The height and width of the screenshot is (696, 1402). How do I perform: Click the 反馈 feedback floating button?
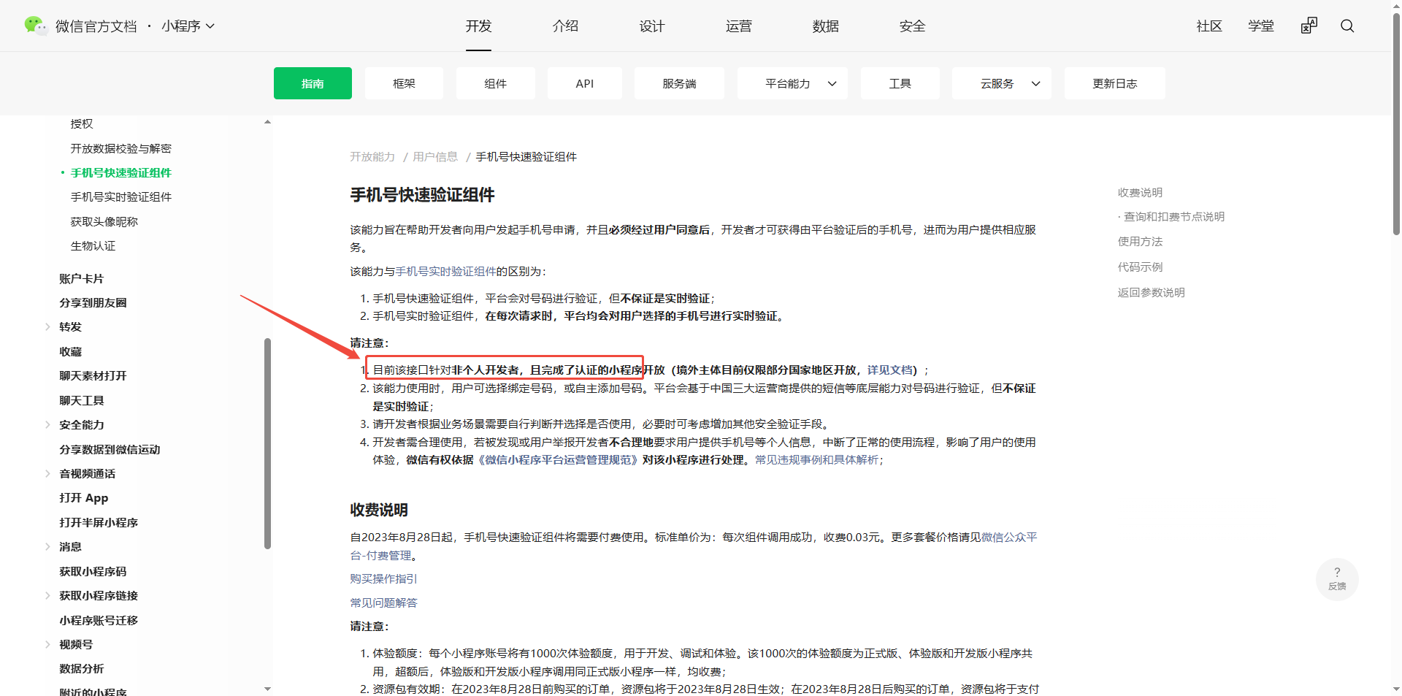[x=1337, y=579]
